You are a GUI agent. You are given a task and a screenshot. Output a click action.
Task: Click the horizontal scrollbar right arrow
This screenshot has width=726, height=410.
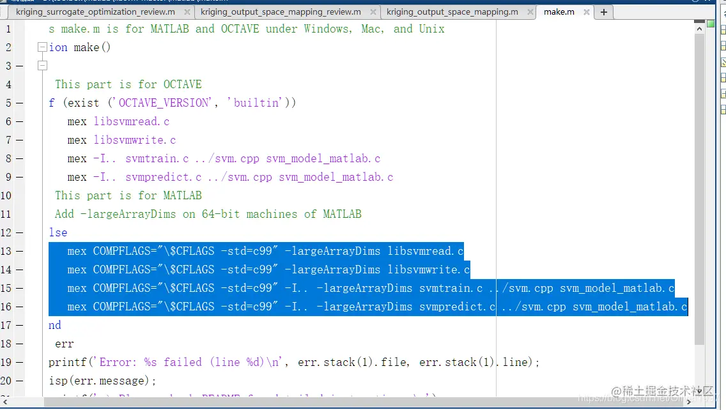pos(688,402)
